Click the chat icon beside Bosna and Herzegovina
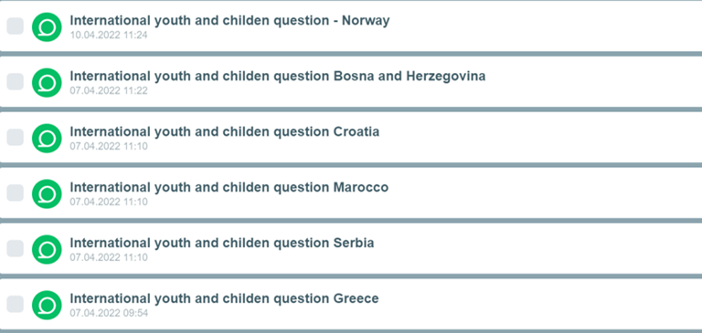 tap(47, 82)
